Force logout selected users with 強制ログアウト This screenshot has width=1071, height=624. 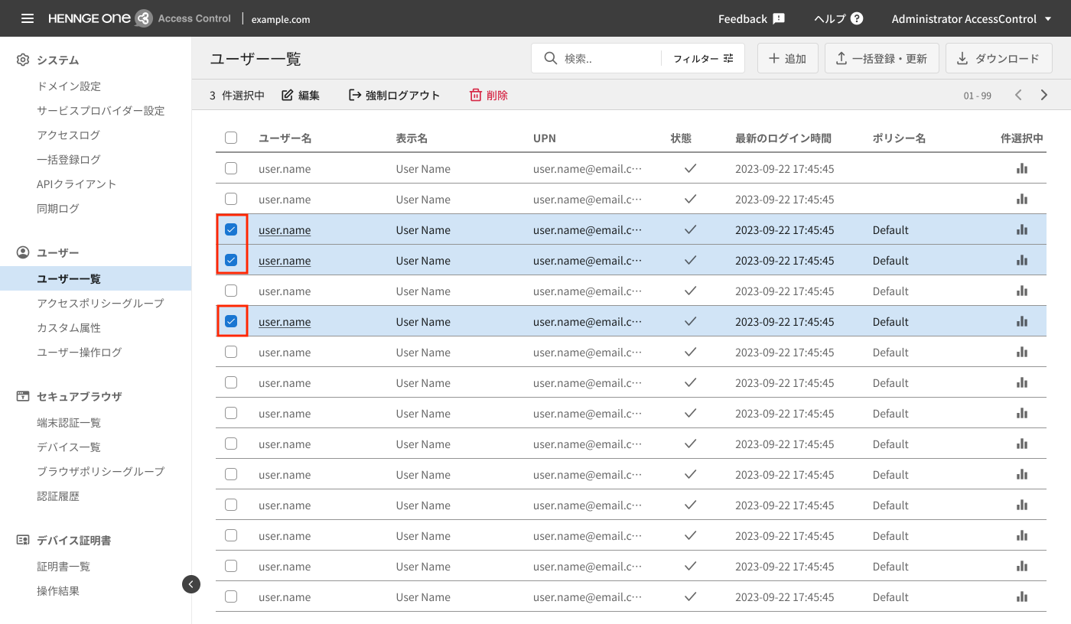[x=394, y=96]
